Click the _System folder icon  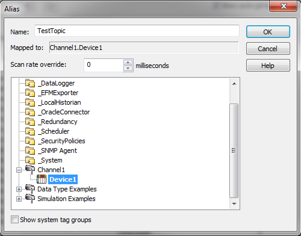[30, 160]
